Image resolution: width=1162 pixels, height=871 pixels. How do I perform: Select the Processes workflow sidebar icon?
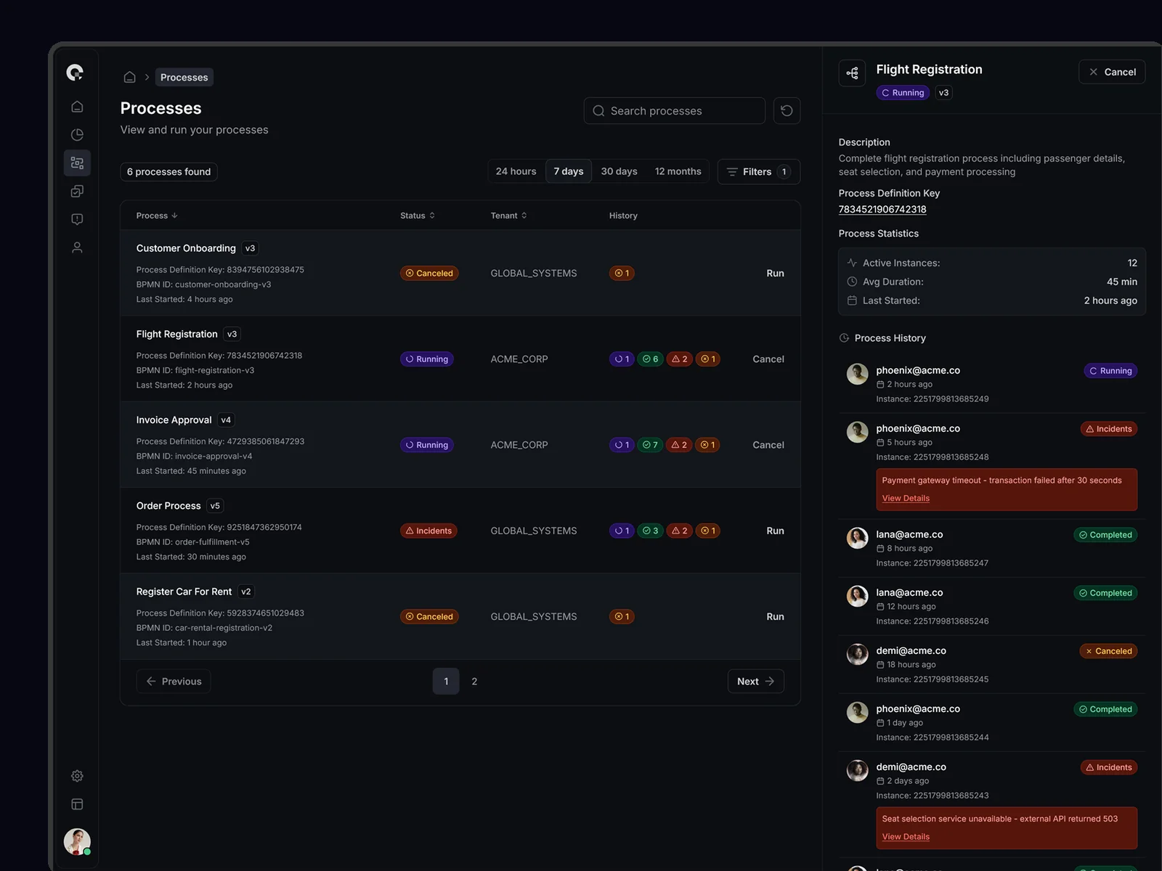click(77, 163)
